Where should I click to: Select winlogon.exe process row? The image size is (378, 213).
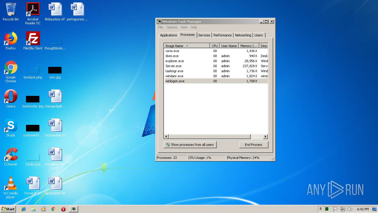(216, 81)
